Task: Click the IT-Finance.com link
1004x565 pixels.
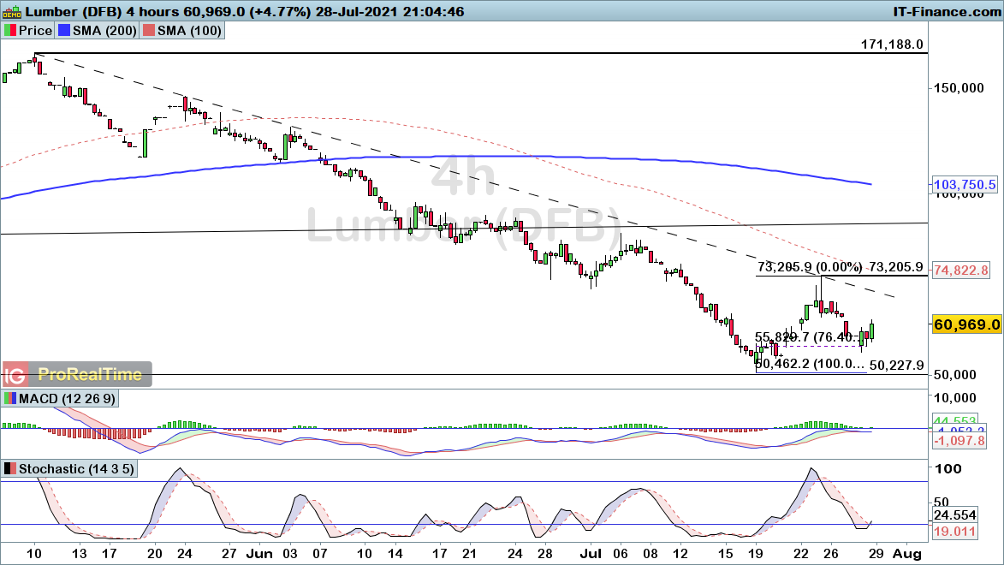Action: [947, 11]
